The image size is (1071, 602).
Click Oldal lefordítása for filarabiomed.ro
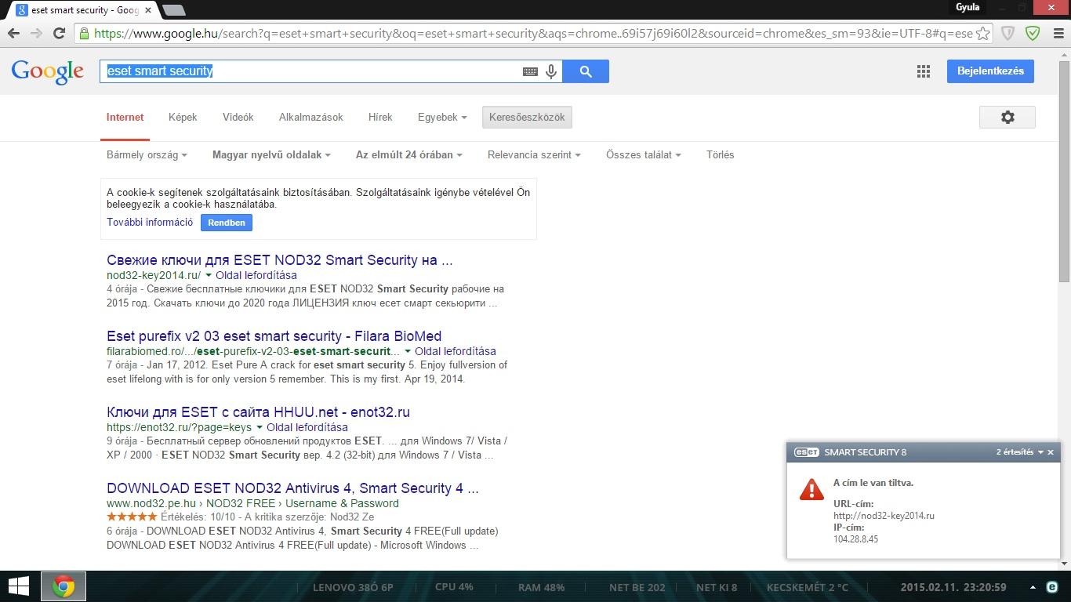456,351
